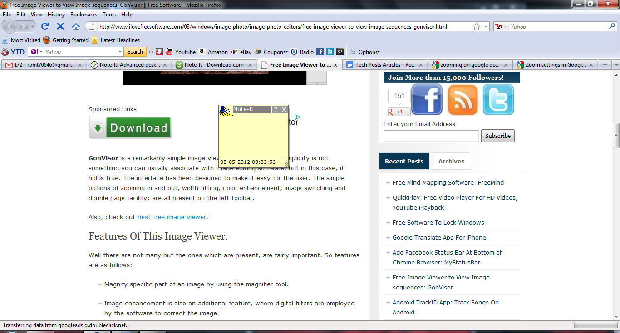Open the Free Software To Lock Windows link
The height and width of the screenshot is (333, 620).
point(438,222)
